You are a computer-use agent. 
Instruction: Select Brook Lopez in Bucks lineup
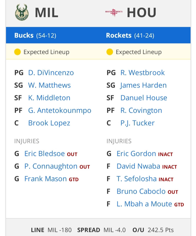click(49, 123)
